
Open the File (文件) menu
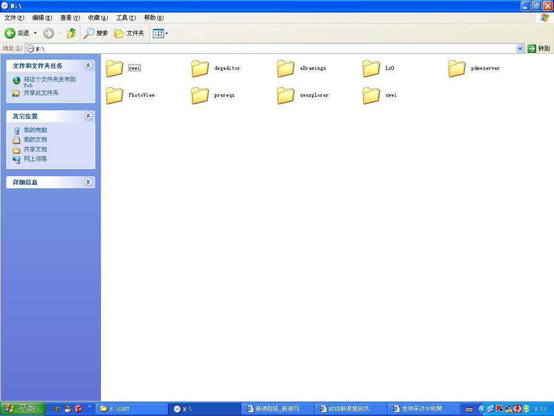[14, 18]
